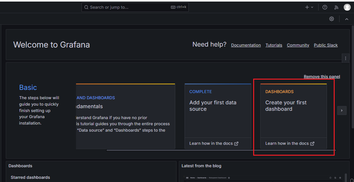
Task: Open the Documentation link
Action: click(246, 45)
